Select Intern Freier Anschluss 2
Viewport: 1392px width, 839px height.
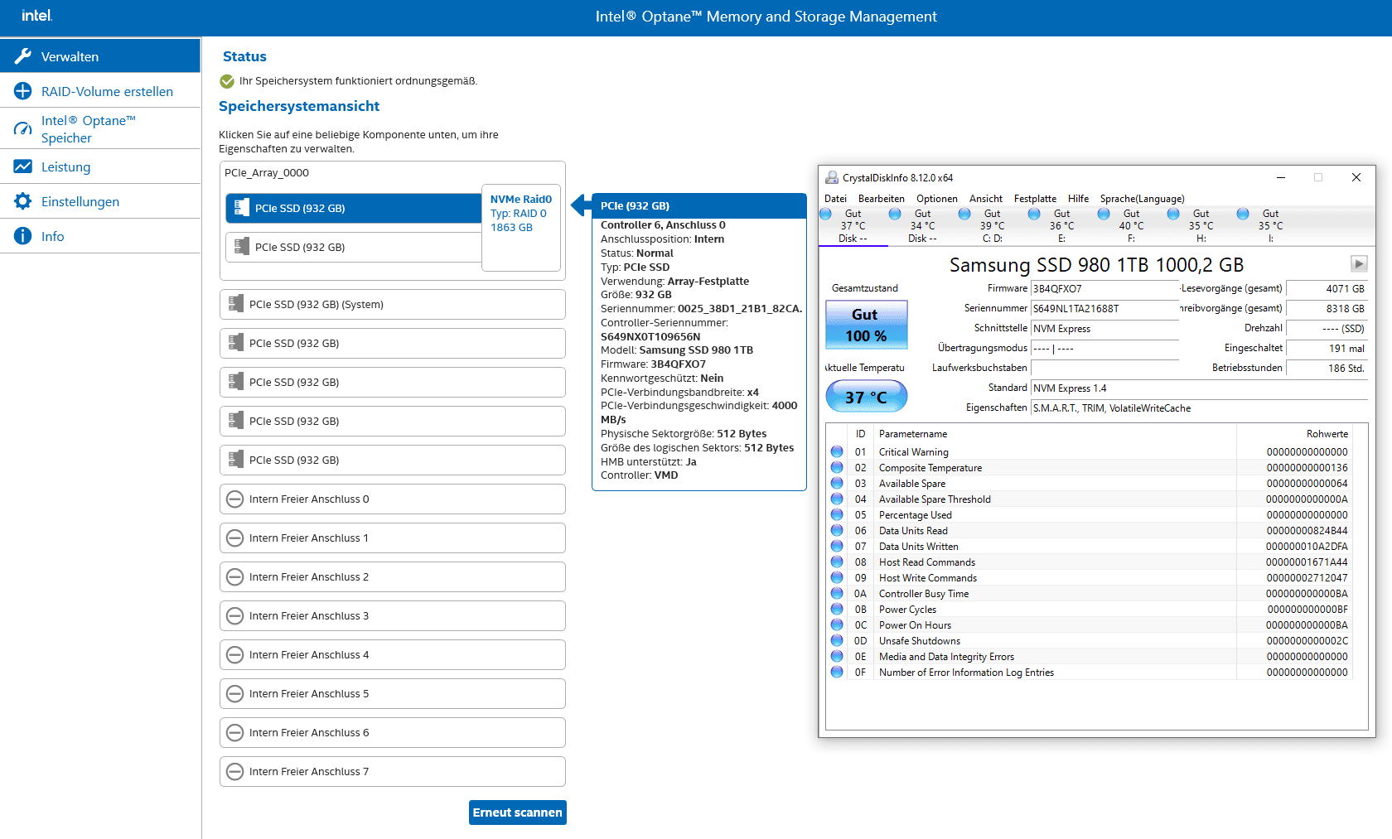[393, 577]
